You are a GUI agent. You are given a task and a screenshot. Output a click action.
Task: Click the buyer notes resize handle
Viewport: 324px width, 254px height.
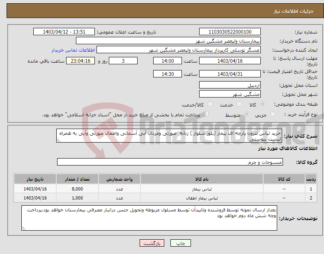click(24, 228)
